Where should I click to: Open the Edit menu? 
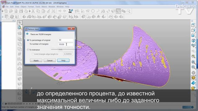click(x=12, y=7)
